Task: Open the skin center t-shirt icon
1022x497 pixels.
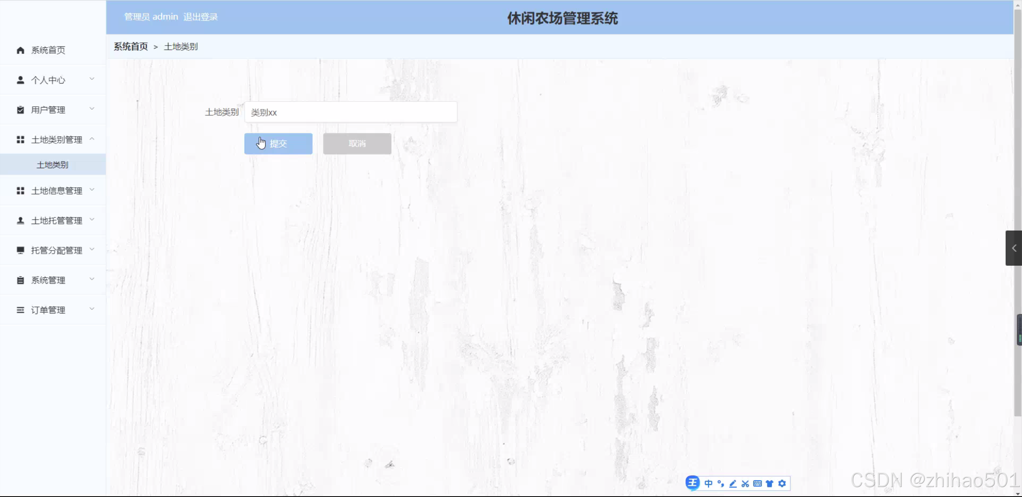Action: pyautogui.click(x=769, y=483)
